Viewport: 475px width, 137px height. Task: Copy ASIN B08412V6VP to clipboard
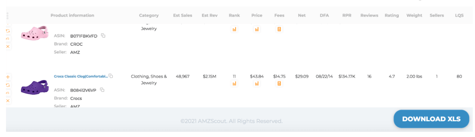(x=102, y=90)
